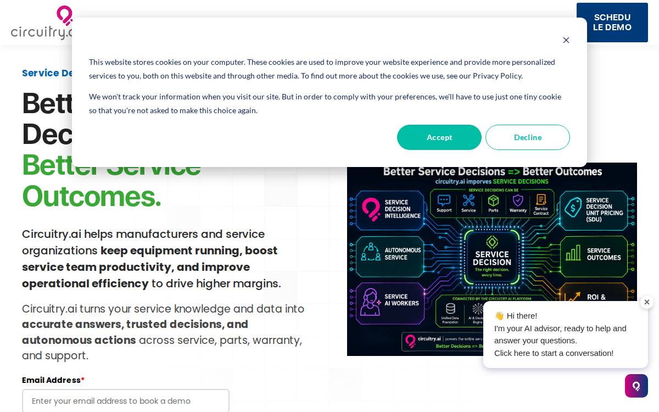659x412 pixels.
Task: Accept cookies in the banner
Action: point(439,137)
